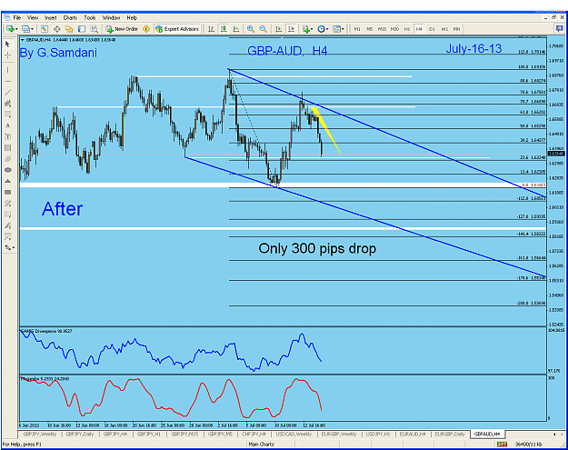Open the Navigator star-folder icon
The width and height of the screenshot is (568, 450).
point(69,29)
